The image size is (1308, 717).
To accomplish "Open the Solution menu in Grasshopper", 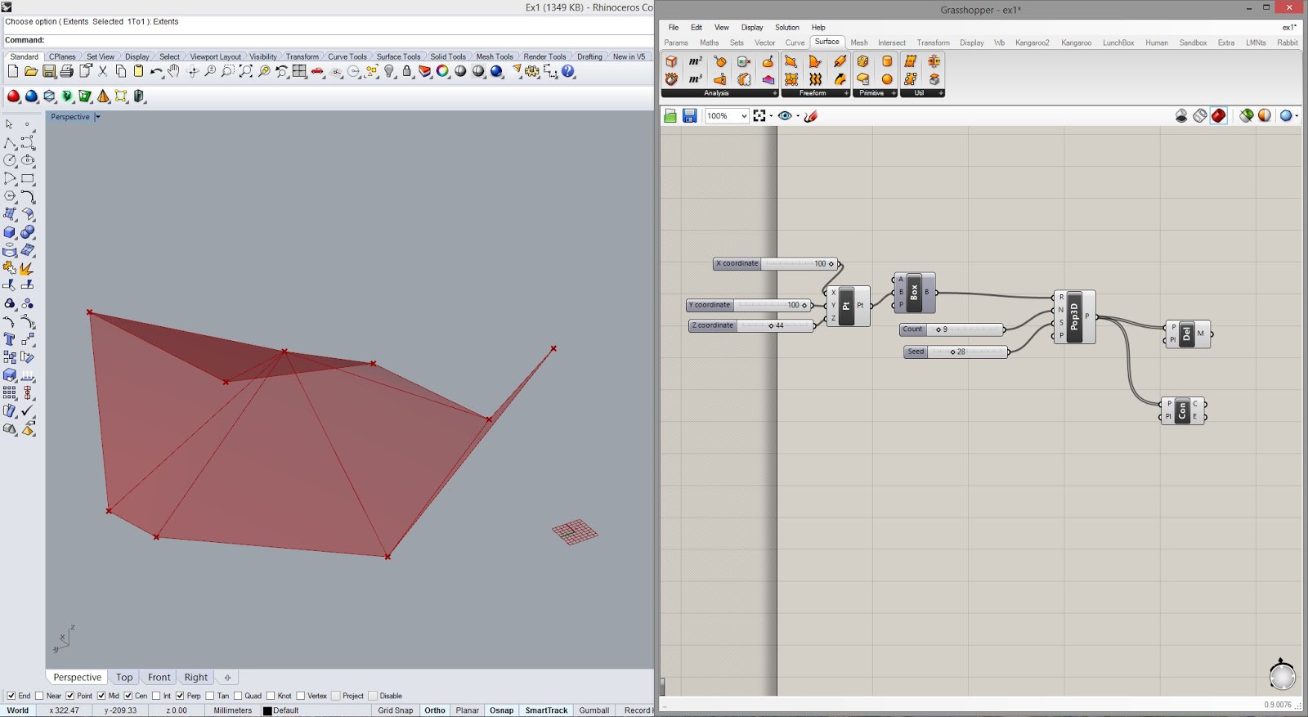I will tap(787, 27).
